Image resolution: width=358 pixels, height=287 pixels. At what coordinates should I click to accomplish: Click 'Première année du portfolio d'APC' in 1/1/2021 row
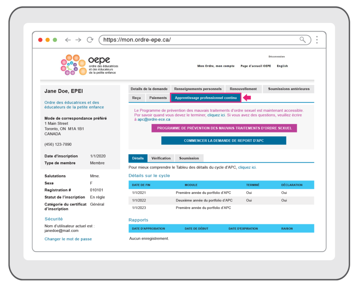(x=203, y=193)
